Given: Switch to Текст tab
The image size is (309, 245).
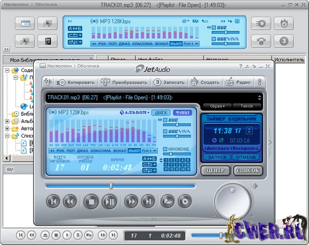Looking at the screenshot, I should (x=247, y=106).
